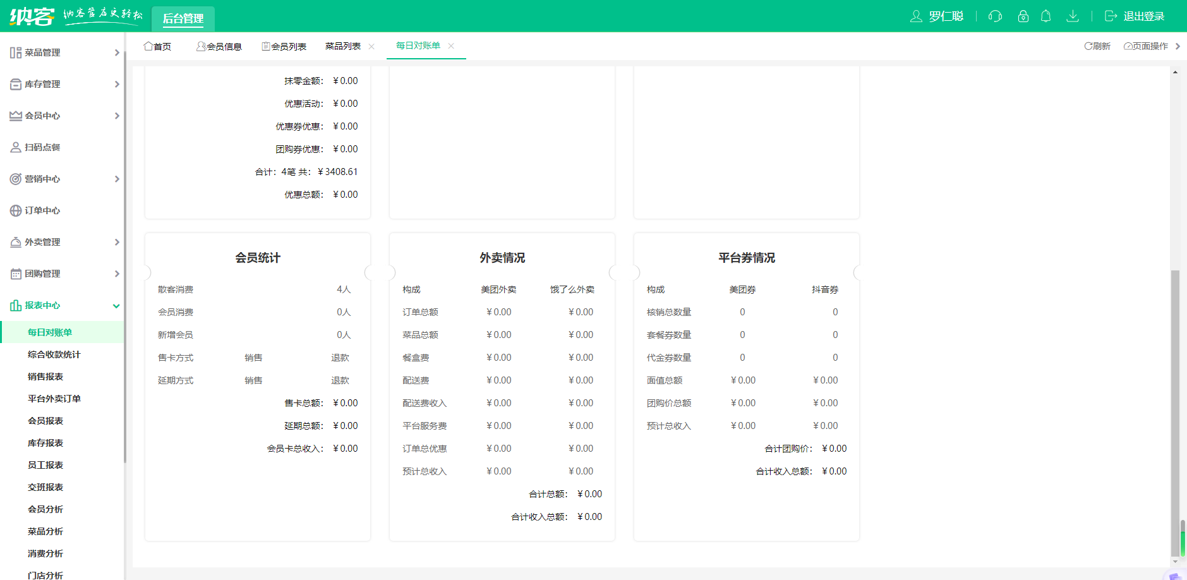1187x580 pixels.
Task: Expand the 库存管理 submenu arrow
Action: pyautogui.click(x=117, y=84)
